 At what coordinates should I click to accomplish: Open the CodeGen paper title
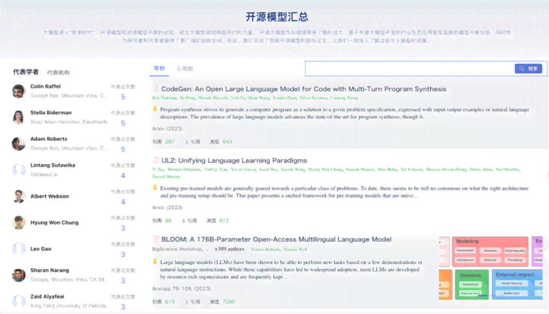[x=304, y=89]
